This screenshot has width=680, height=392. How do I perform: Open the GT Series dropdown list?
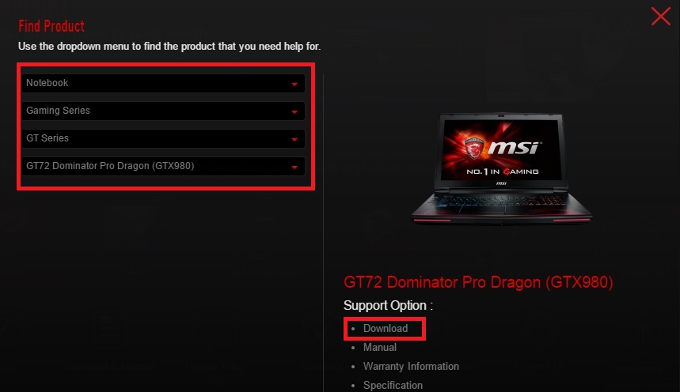click(162, 138)
